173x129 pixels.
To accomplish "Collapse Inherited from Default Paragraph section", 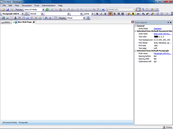I will click(135, 51).
